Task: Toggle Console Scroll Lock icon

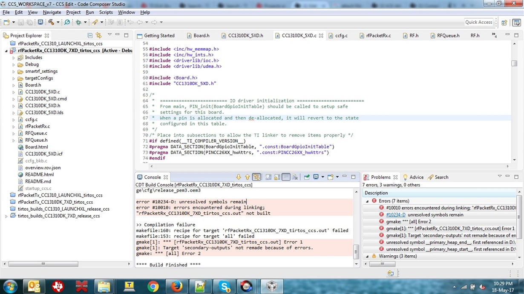Action: [x=277, y=177]
